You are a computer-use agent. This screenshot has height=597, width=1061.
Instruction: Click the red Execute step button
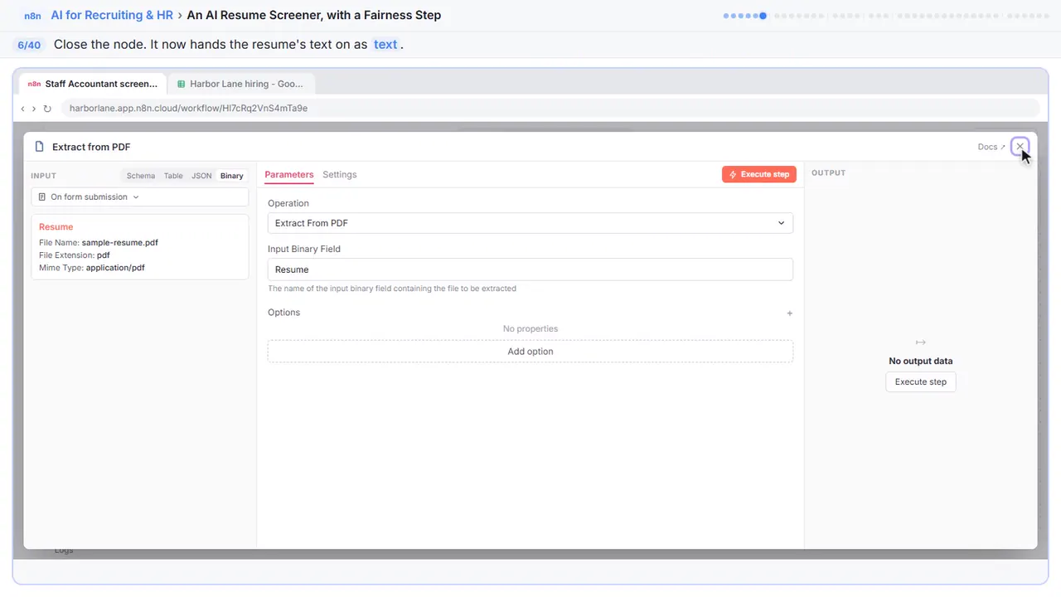[759, 175]
